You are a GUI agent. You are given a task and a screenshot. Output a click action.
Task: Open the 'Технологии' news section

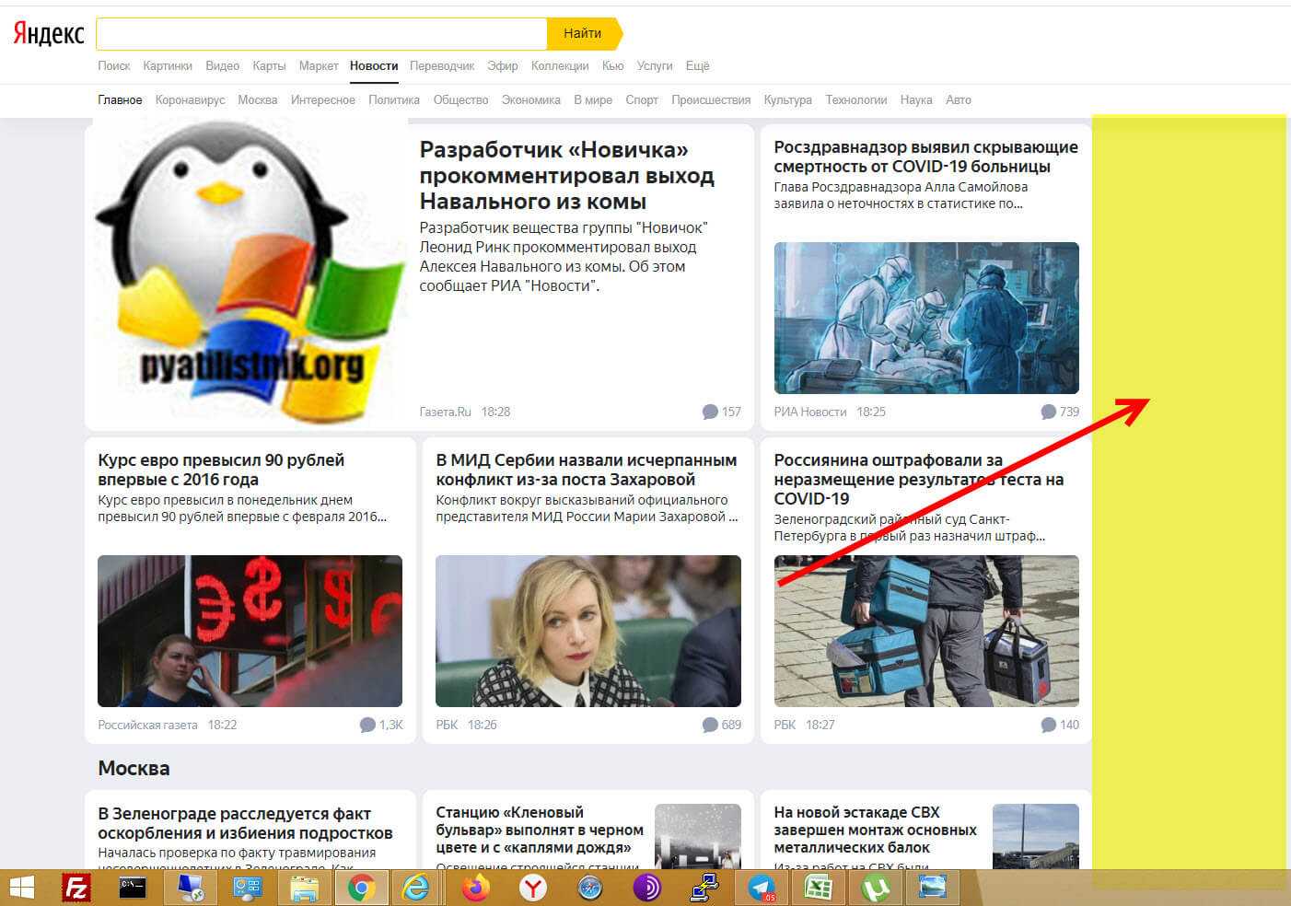[855, 99]
